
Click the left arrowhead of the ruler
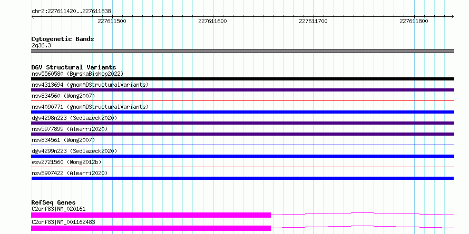click(33, 16)
